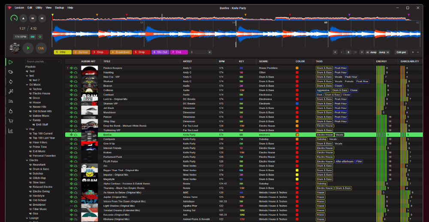Open the Help menu
The image size is (429, 222).
tap(70, 8)
